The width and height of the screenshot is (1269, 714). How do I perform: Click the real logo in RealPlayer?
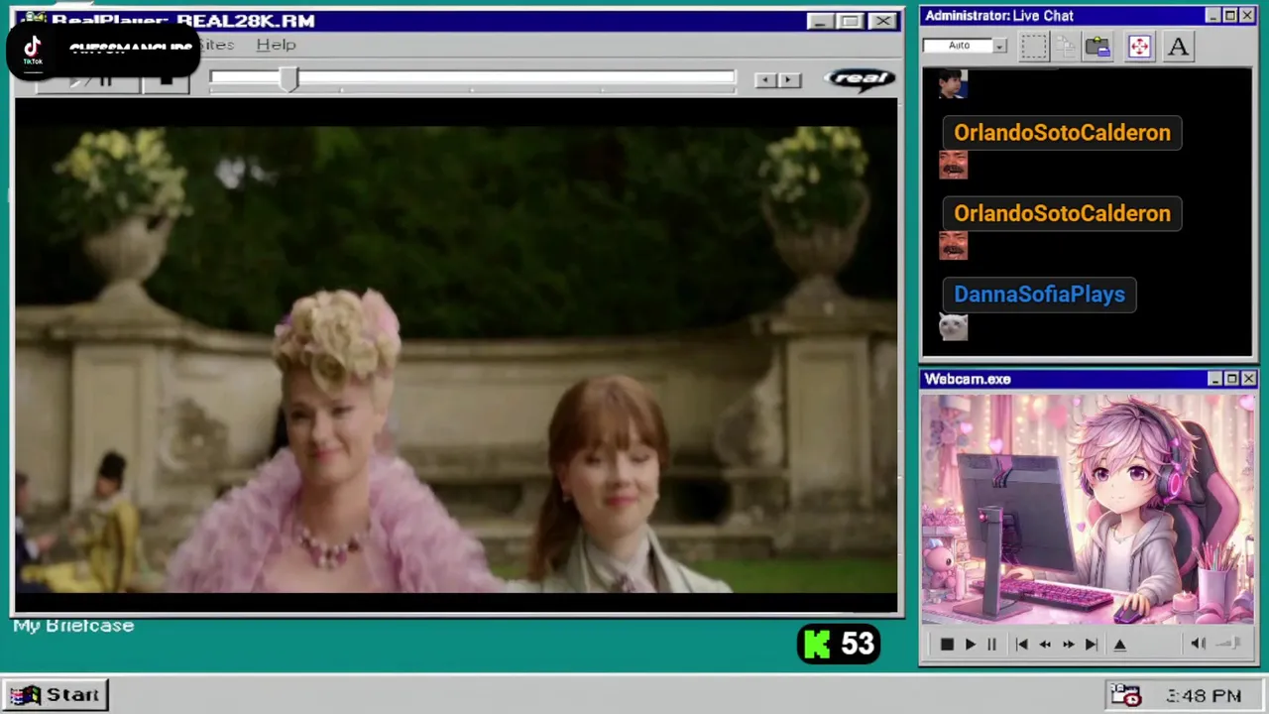click(x=860, y=78)
